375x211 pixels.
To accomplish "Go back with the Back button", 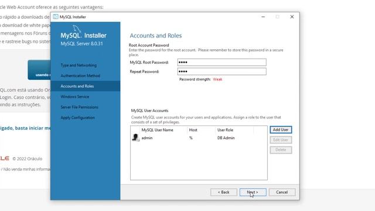I will pos(224,192).
